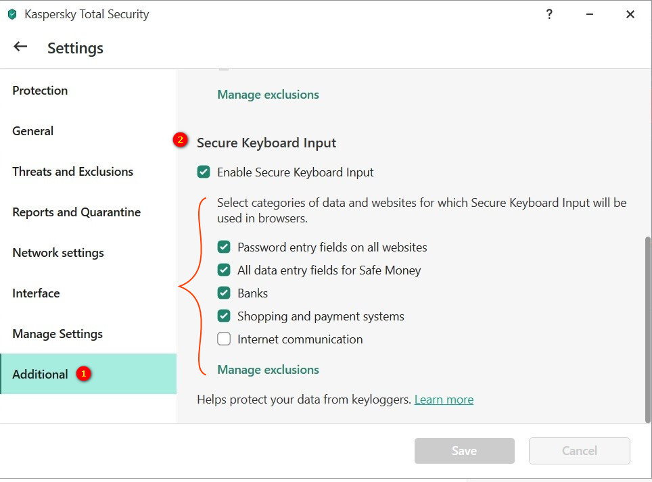Enable the Internet communication checkbox
This screenshot has width=652, height=482.
point(224,339)
